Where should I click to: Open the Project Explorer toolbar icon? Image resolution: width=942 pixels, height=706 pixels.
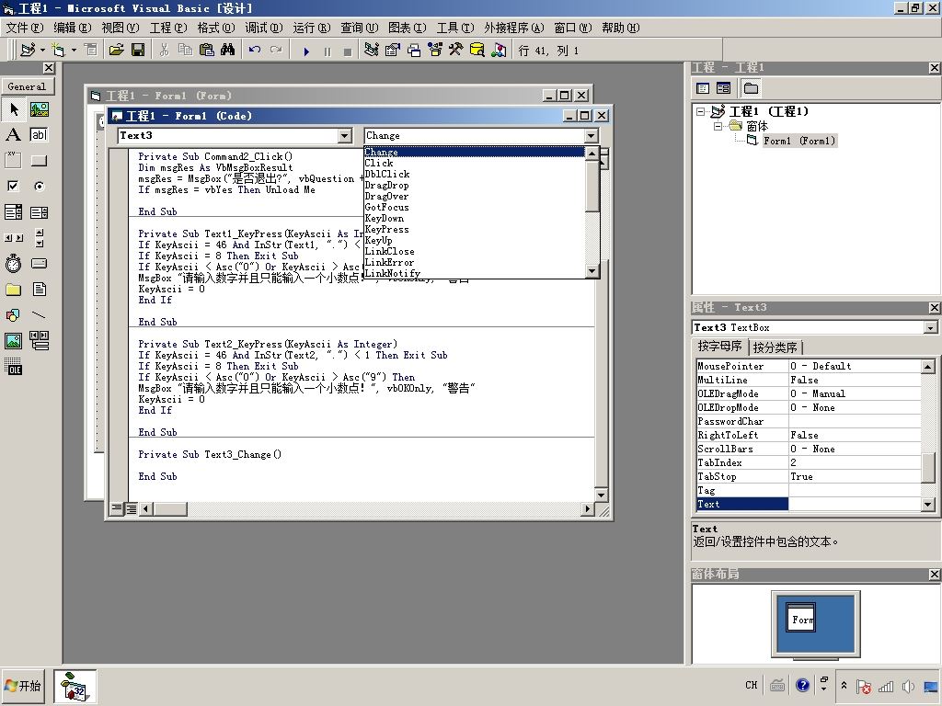click(x=372, y=51)
